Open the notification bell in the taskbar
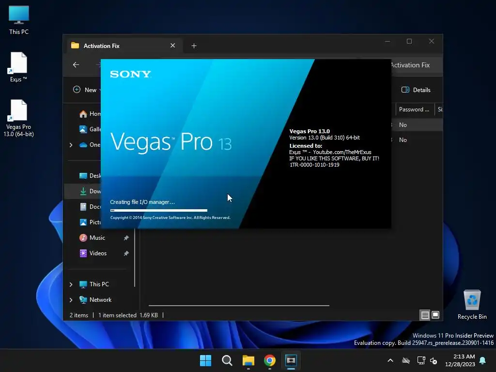This screenshot has width=496, height=372. pyautogui.click(x=482, y=360)
